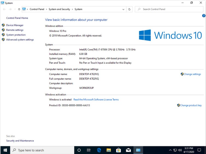Expand chevron after Control Panel breadcrumb
Screen dimensions: 206x154
(46, 9)
